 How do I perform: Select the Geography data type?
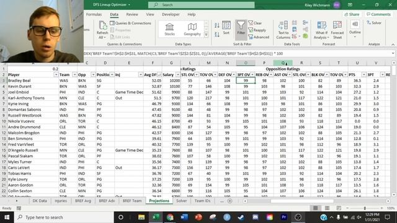pos(192,29)
